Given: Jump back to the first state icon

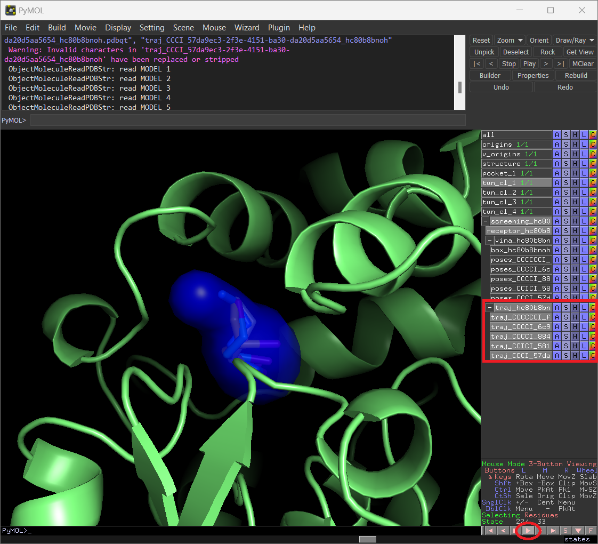Looking at the screenshot, I should pyautogui.click(x=489, y=530).
